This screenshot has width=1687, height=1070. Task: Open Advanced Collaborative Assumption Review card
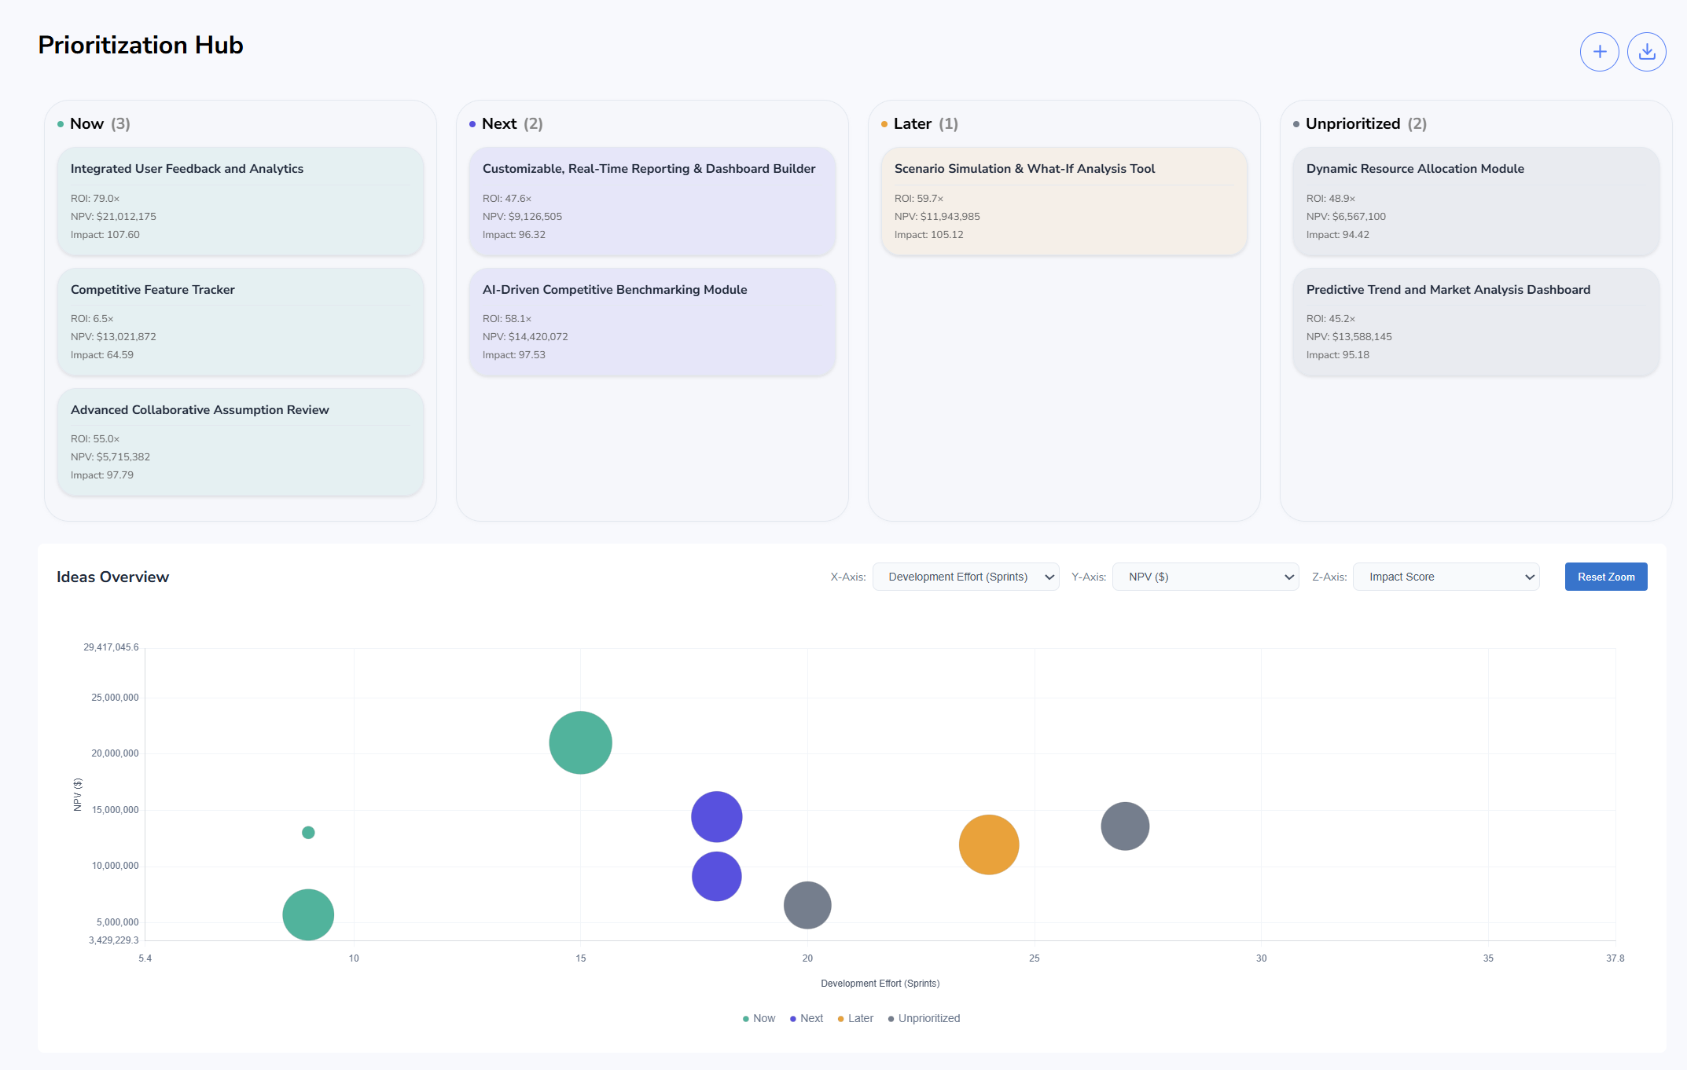(x=241, y=442)
